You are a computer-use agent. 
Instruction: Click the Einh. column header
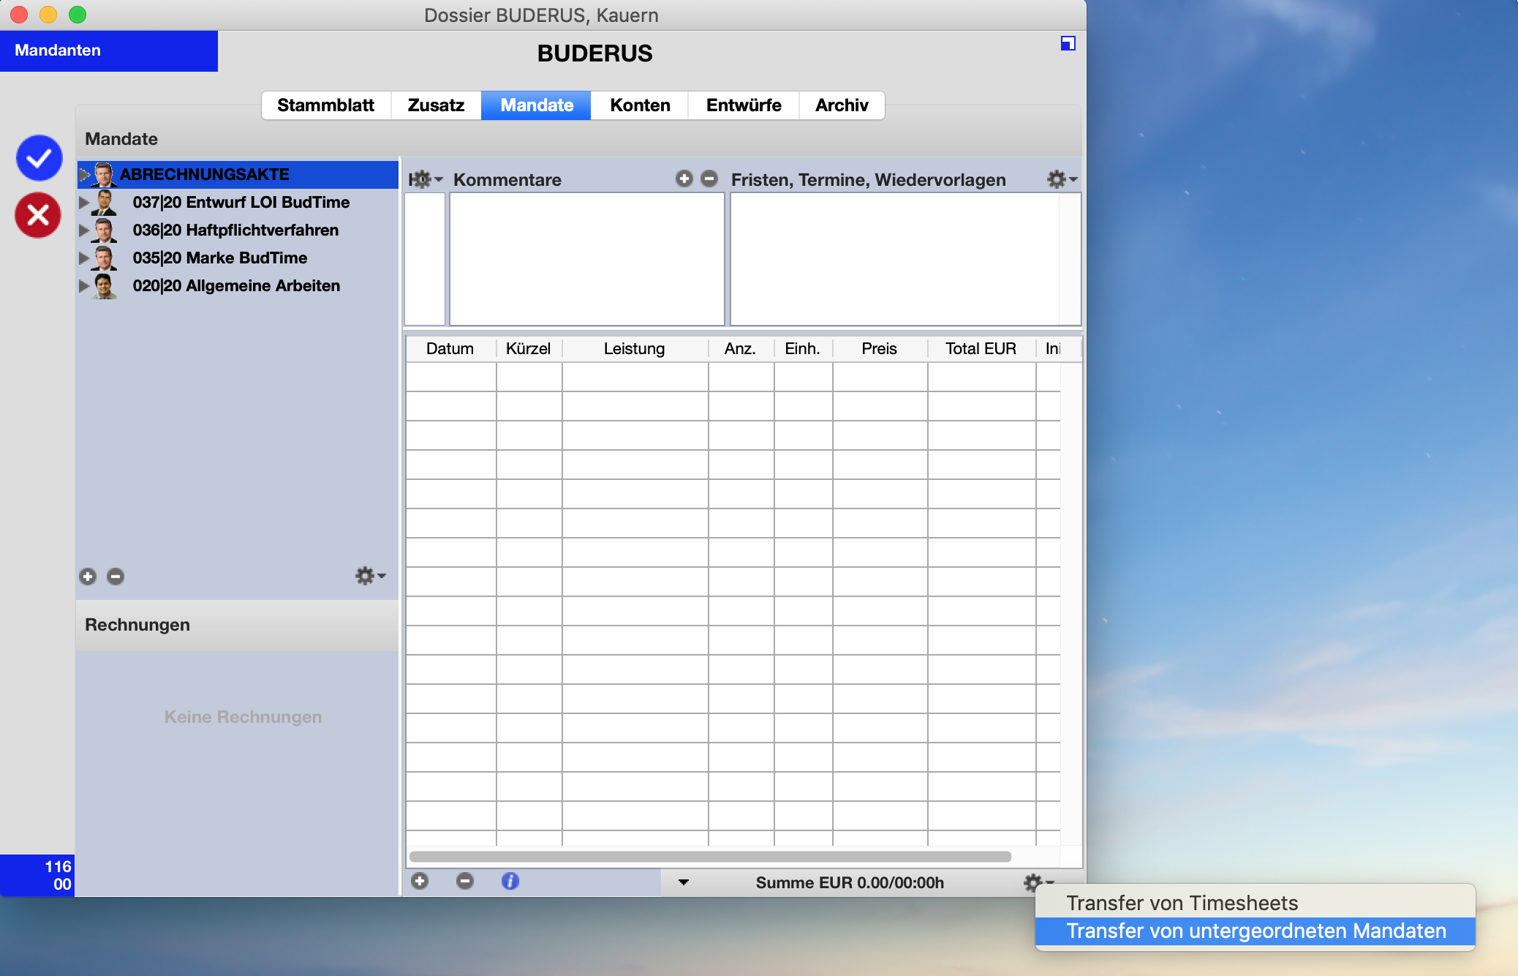pyautogui.click(x=803, y=348)
